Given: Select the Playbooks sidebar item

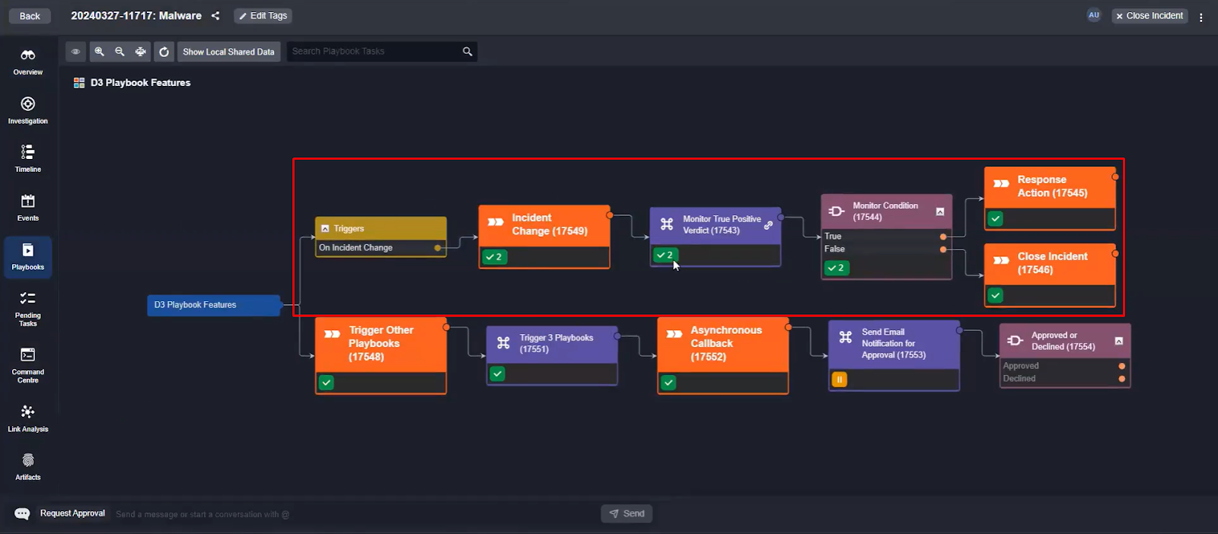Looking at the screenshot, I should (x=28, y=256).
